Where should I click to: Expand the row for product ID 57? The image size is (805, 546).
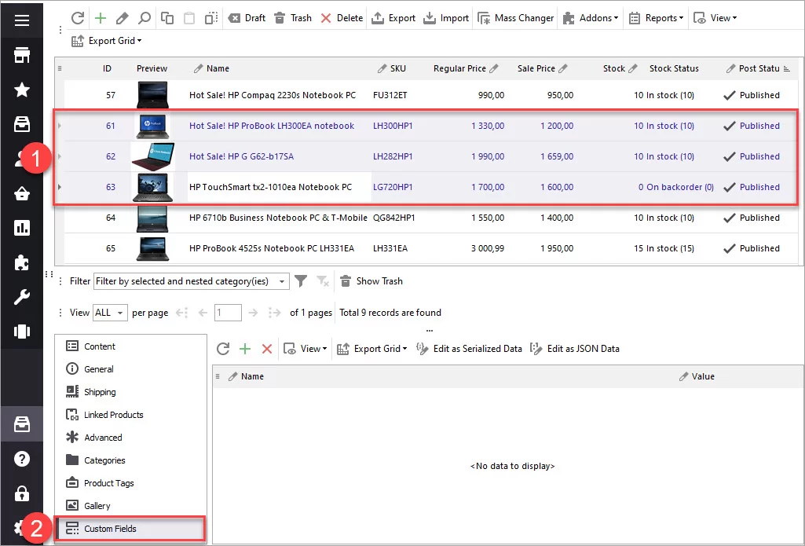61,95
